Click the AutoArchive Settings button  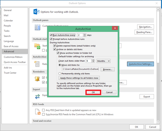140,64
